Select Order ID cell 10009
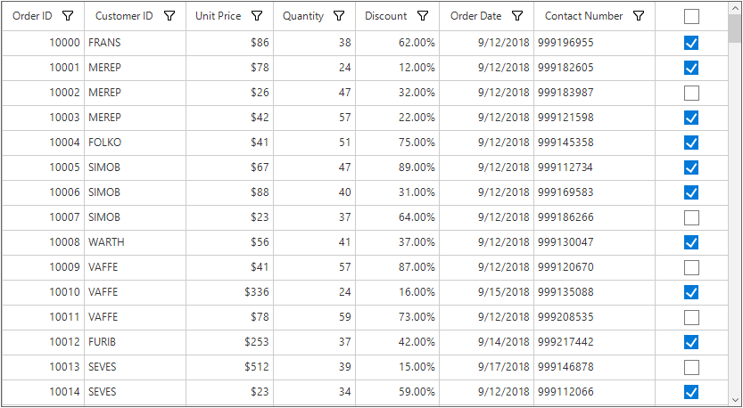Viewport: 743px width, 408px height. [43, 267]
